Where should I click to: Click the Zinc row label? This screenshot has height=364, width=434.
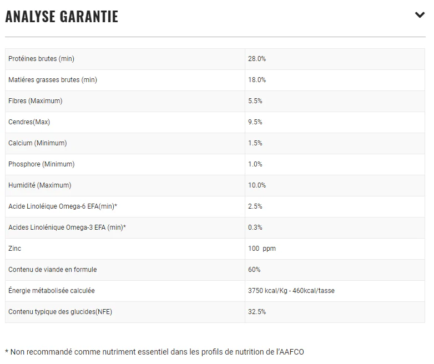[x=15, y=249]
